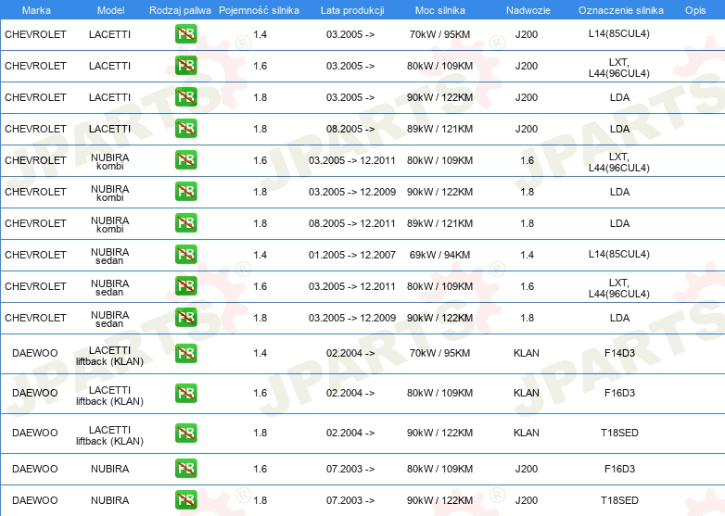The width and height of the screenshot is (725, 516).
Task: Click fuel icon in Daewoo Lacetti liftback F16D3 row
Action: coord(185,393)
